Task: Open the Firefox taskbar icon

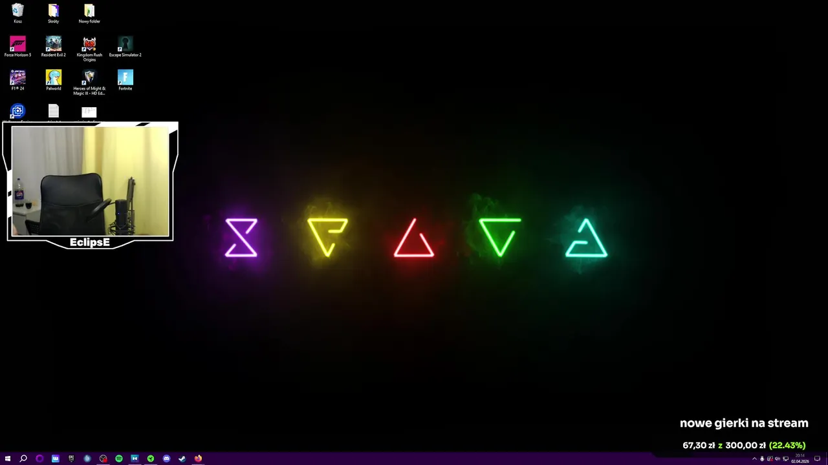Action: coord(198,459)
